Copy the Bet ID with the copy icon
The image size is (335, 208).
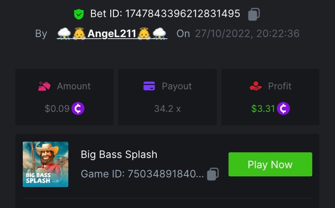click(x=254, y=14)
